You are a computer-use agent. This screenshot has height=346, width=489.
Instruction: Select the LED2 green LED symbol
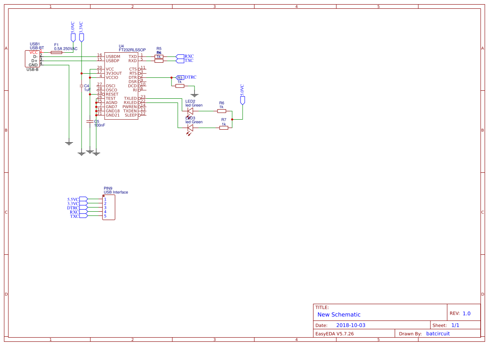click(190, 112)
